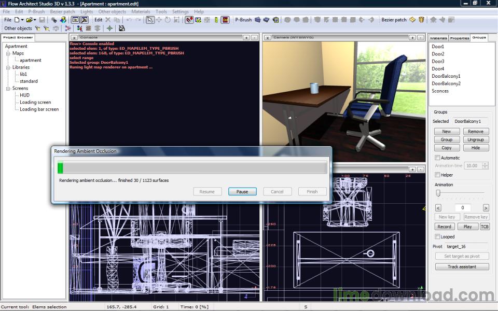Click the Open folder icon
This screenshot has width=498, height=311.
[29, 20]
